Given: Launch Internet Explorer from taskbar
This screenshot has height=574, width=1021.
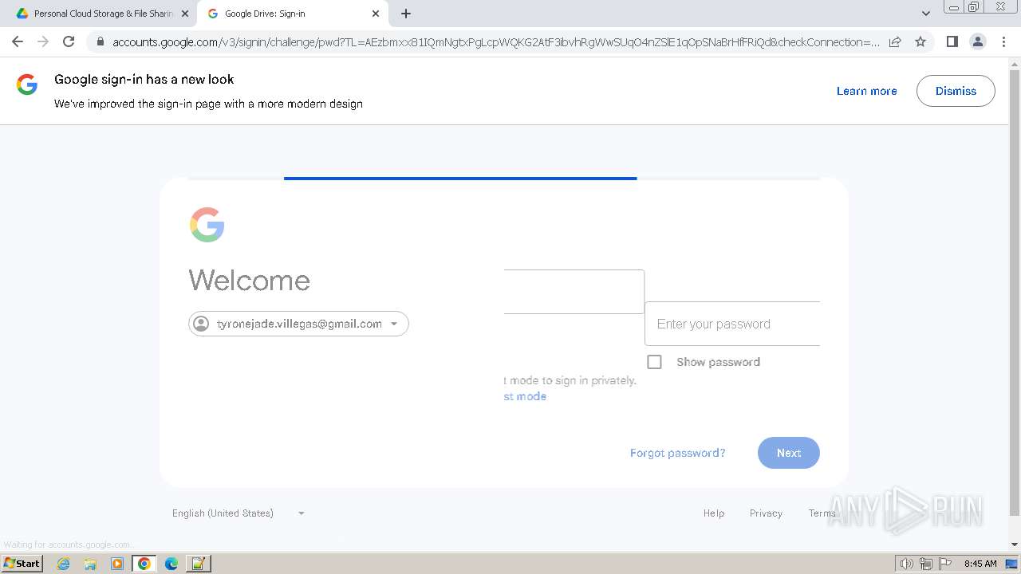Looking at the screenshot, I should click(x=63, y=564).
